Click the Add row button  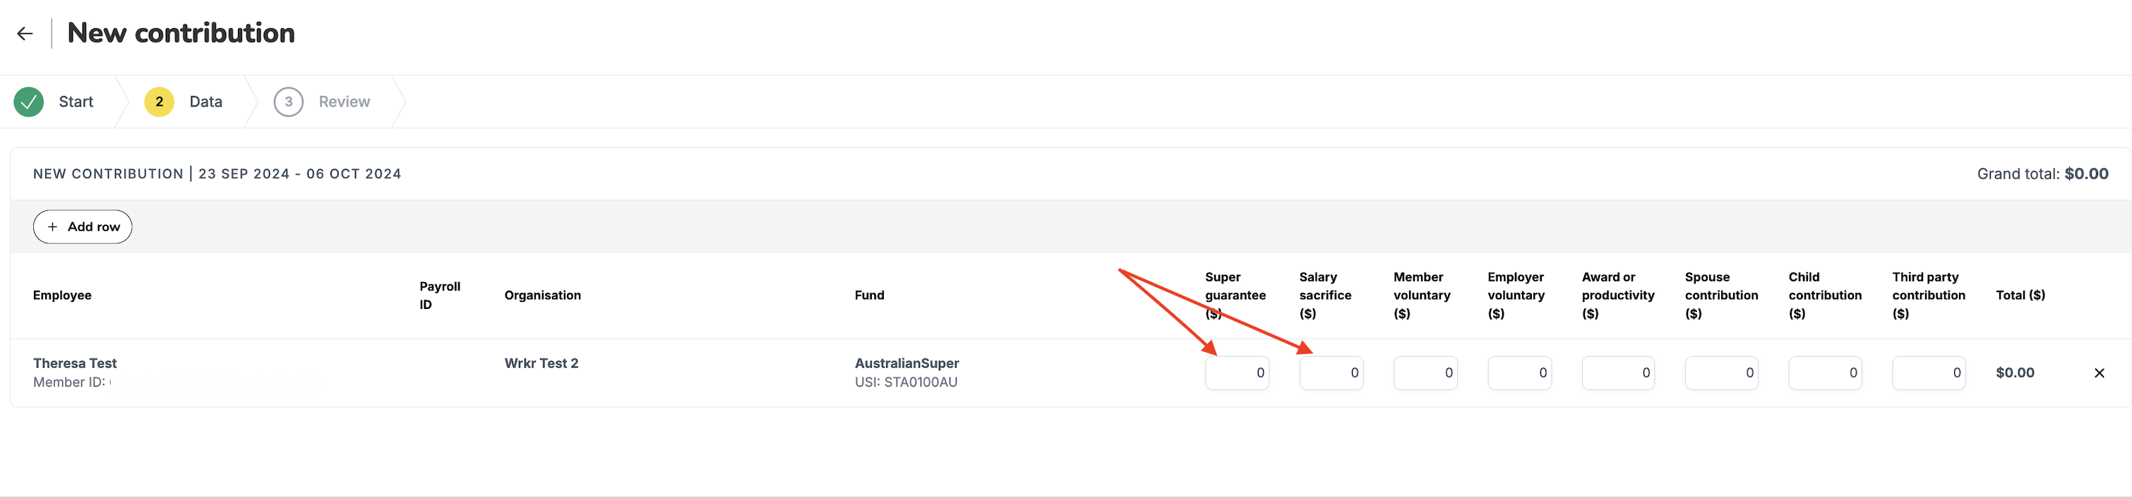82,226
